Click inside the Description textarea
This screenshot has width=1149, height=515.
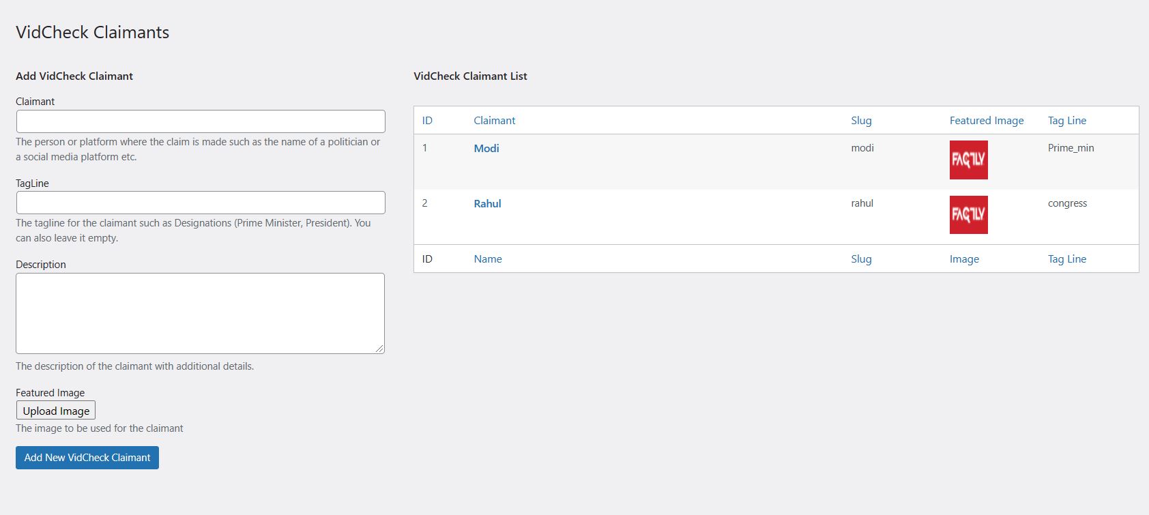(x=201, y=313)
